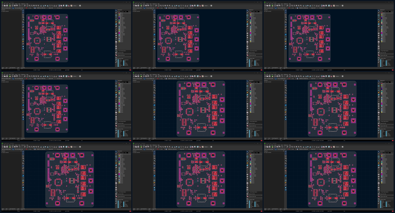Screen dimensions: 395x213
Task: Click Save icon in top-left PCB Editor window
Action: pyautogui.click(x=7, y=5)
